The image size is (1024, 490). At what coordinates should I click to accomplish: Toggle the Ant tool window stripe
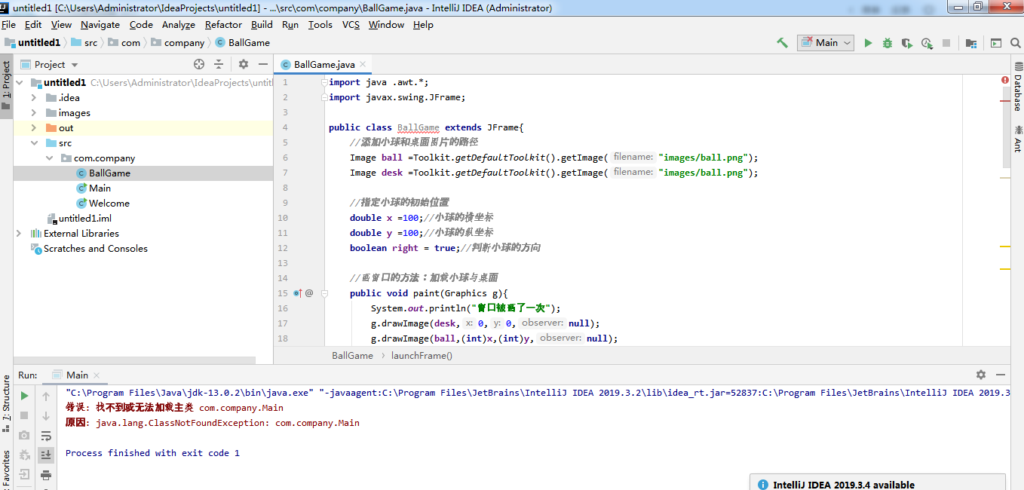pos(1017,139)
